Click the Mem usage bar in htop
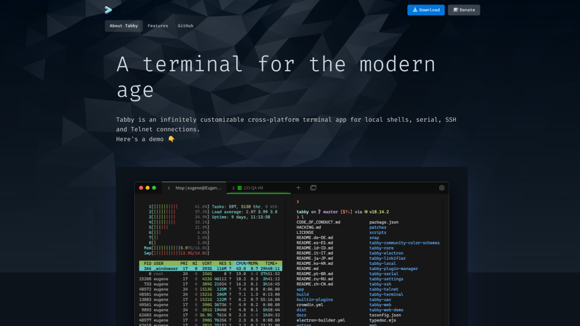580x326 pixels. click(177, 248)
